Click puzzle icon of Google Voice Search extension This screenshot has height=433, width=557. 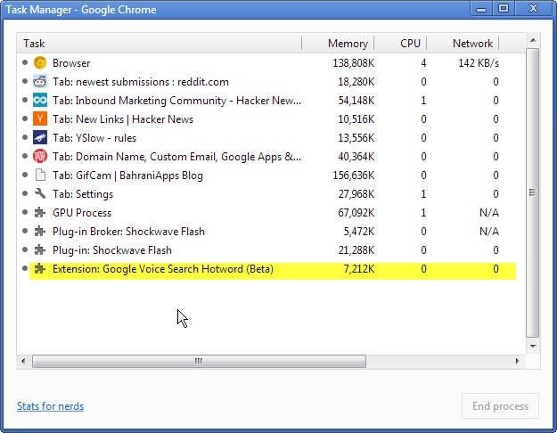point(40,269)
